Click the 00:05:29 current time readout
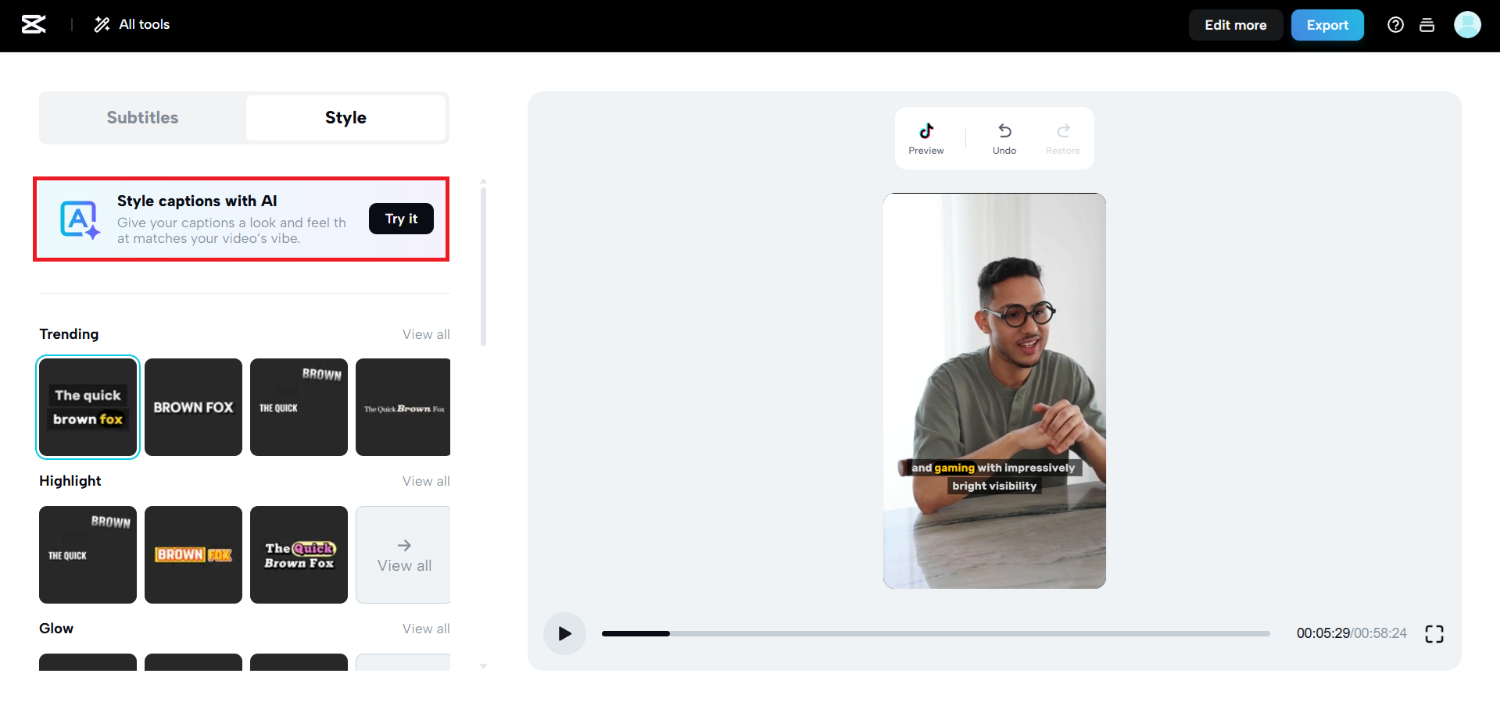1500x702 pixels. (x=1323, y=633)
